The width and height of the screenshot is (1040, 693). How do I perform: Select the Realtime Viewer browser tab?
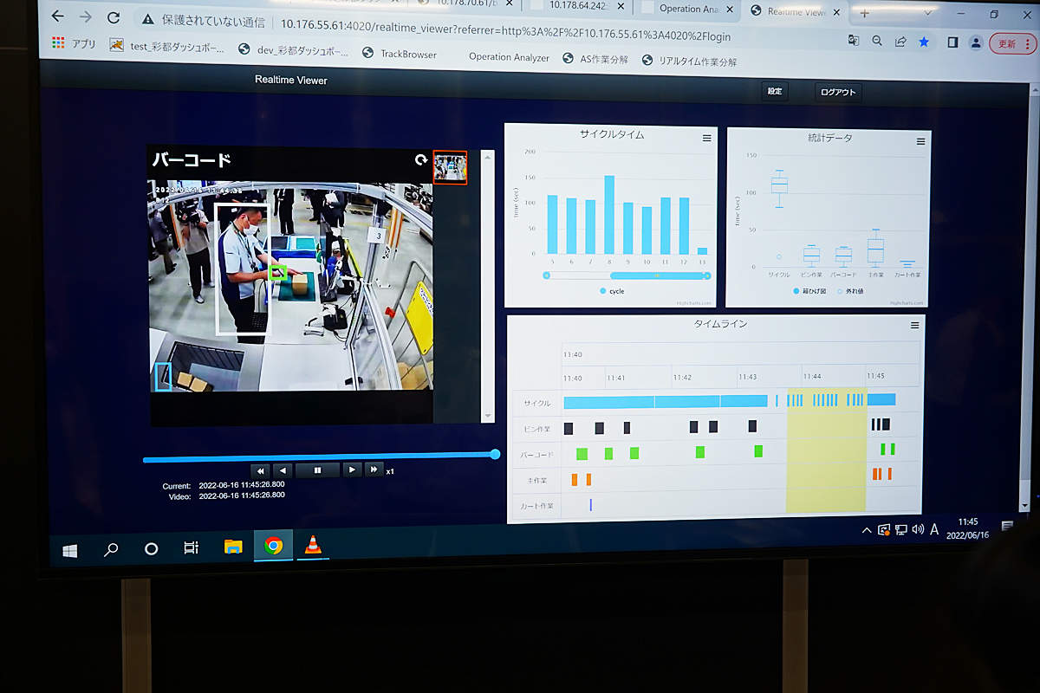pos(795,11)
